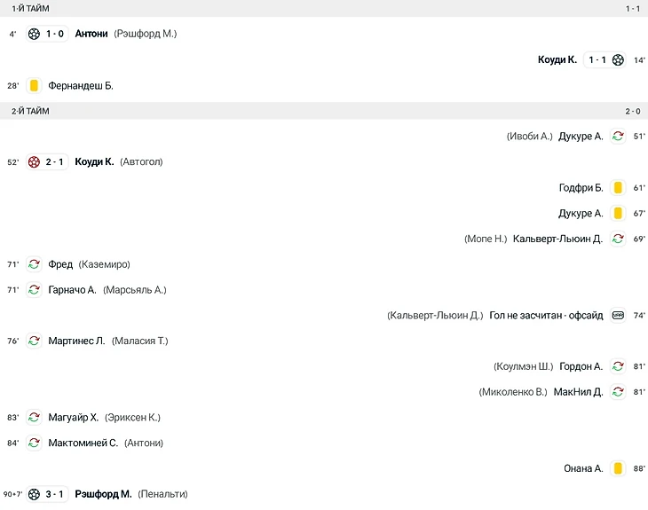Click yellow card icon beside Онана А.
Viewport: 648px width, 510px height.
(x=618, y=468)
